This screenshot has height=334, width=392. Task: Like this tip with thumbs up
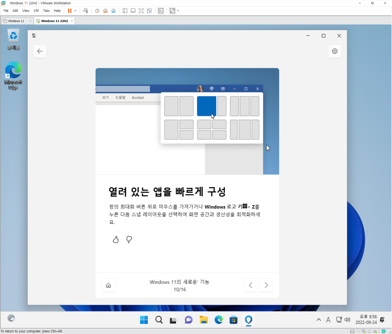click(x=116, y=239)
